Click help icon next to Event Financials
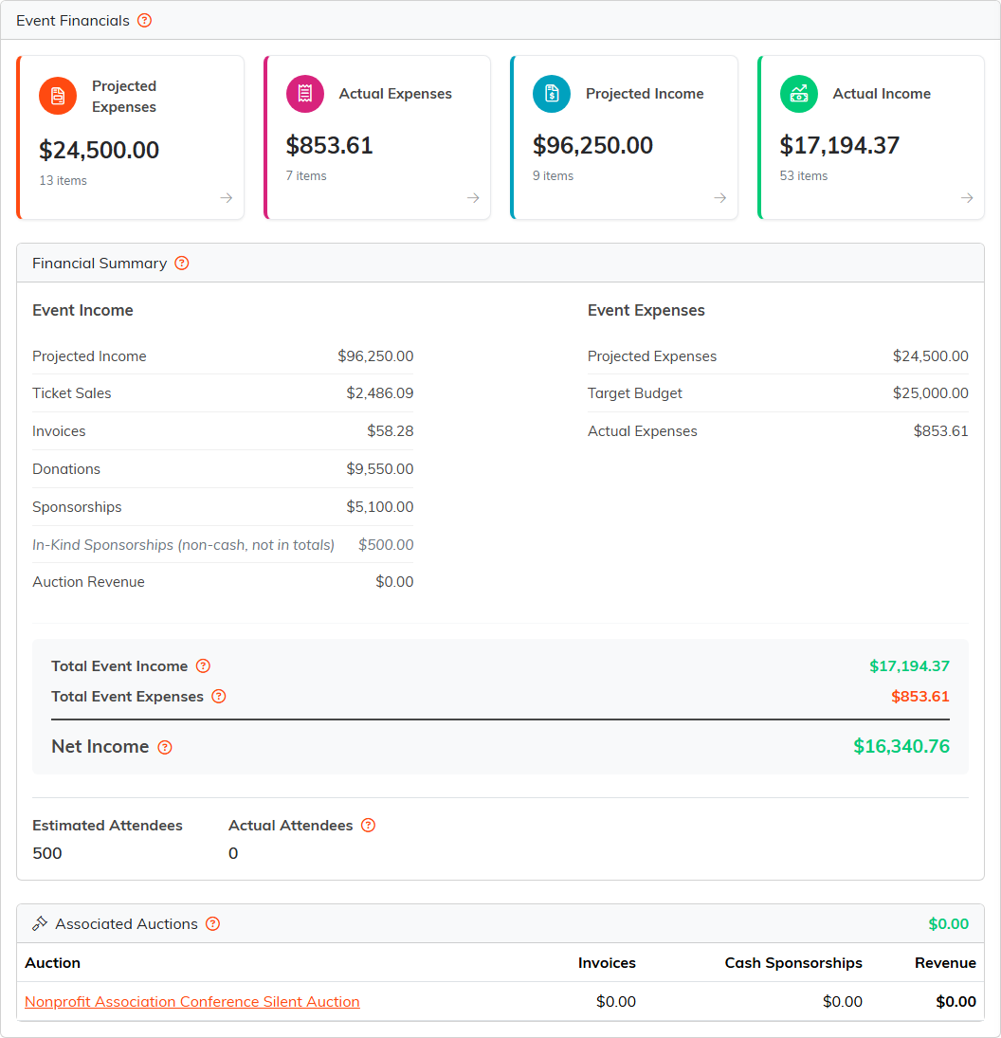 pos(144,21)
